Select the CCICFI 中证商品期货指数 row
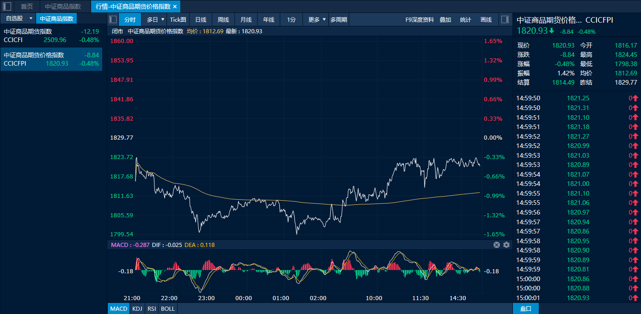 [51, 36]
